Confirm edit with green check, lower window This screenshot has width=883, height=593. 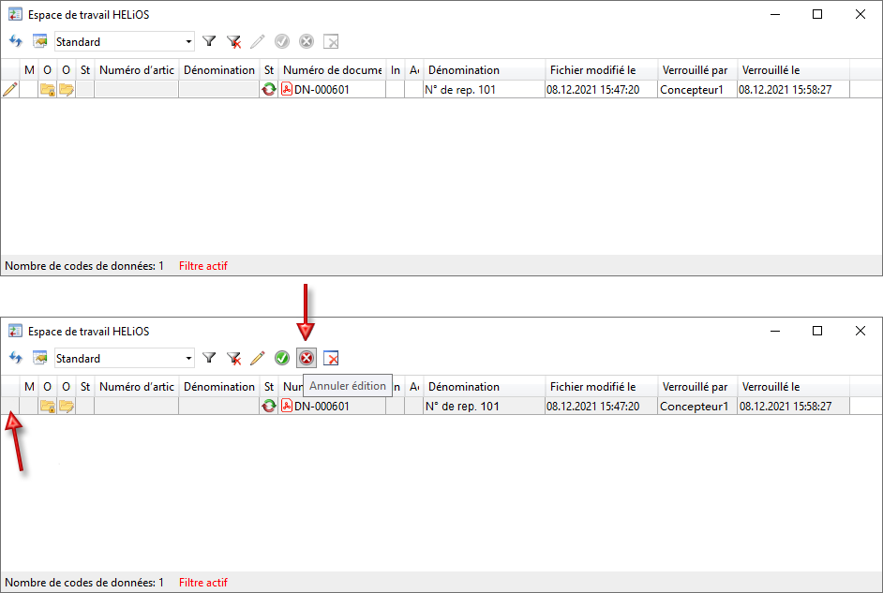[x=281, y=359]
